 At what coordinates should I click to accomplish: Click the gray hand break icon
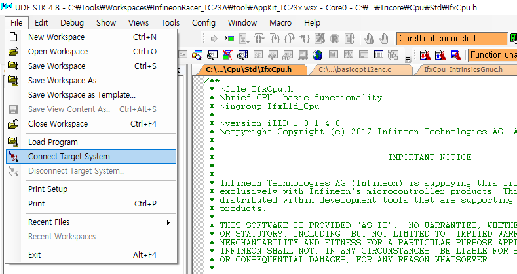point(369,39)
